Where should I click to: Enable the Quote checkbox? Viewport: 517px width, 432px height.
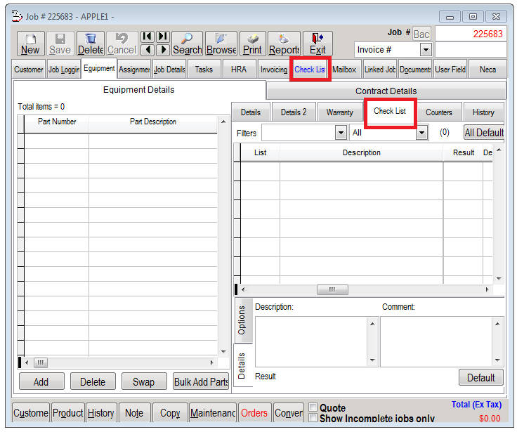313,408
